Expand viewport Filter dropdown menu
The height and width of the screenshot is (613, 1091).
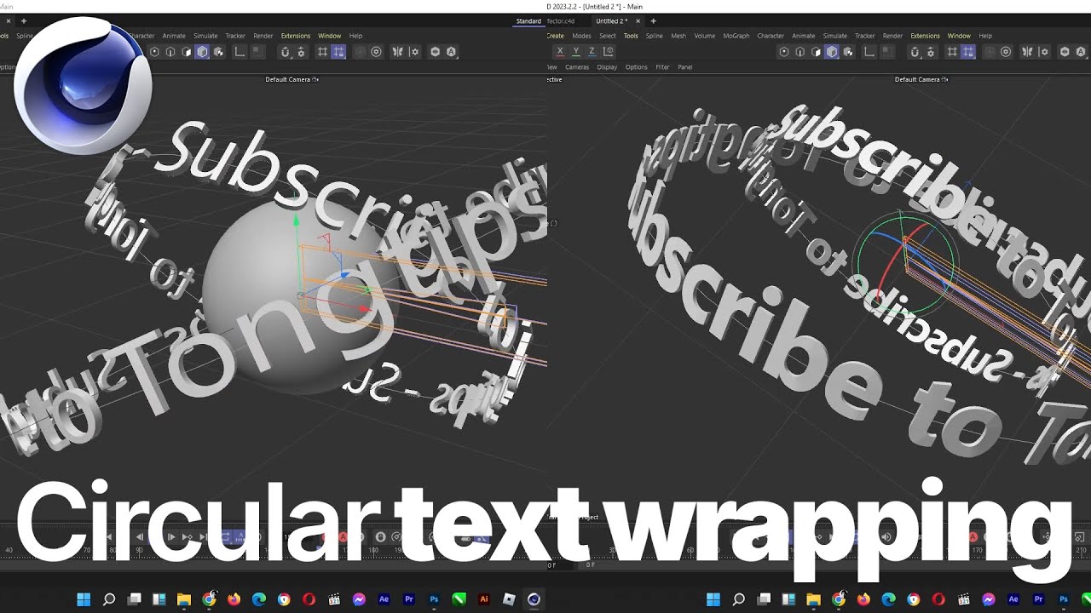[x=662, y=67]
